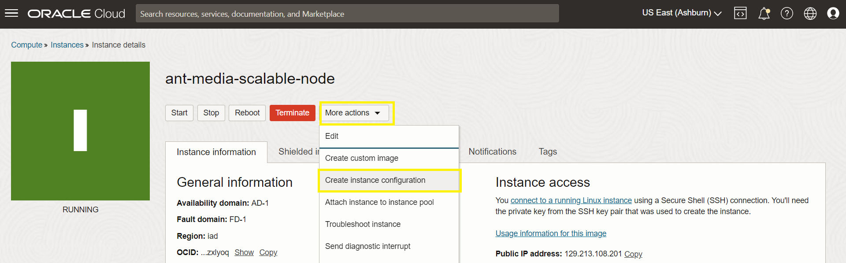Image resolution: width=846 pixels, height=263 pixels.
Task: Click the green instance status image
Action: [x=80, y=131]
